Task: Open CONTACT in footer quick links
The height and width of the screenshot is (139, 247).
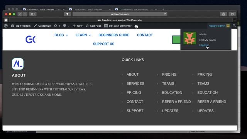Action: click(135, 102)
